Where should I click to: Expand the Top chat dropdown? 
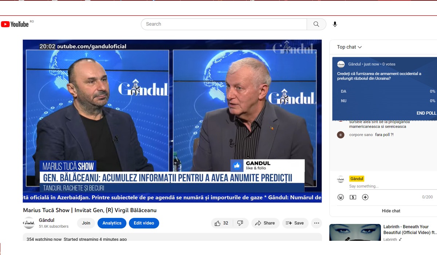tap(349, 47)
